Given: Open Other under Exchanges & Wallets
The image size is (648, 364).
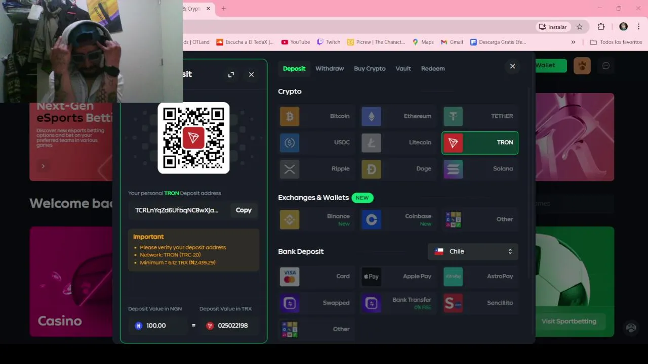Looking at the screenshot, I should pos(480,219).
